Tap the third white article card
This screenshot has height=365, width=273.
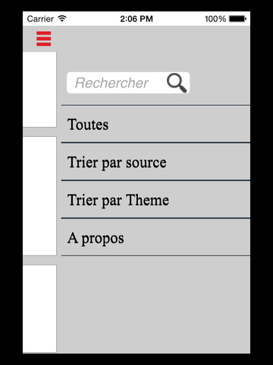(x=39, y=309)
